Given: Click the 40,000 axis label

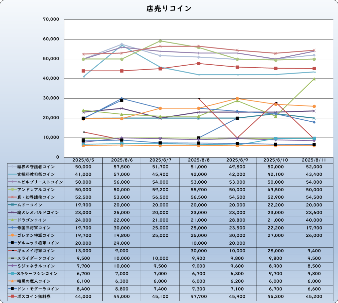Looking at the screenshot, I should tap(51, 78).
